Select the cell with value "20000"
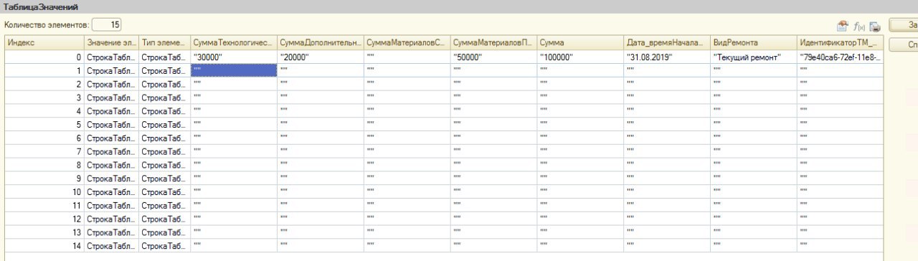 (x=321, y=57)
